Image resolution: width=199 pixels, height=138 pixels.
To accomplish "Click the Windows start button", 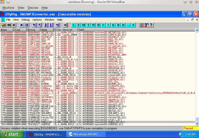I will (x=12, y=134).
